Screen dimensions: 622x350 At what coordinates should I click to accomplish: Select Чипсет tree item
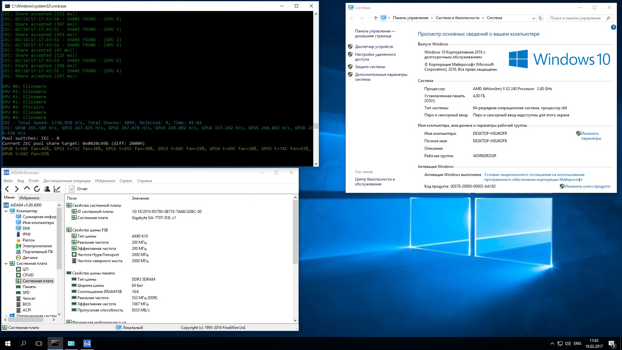pos(26,298)
